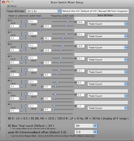
Task: Click ReLoad SW from Inspector button
Action: tap(113, 11)
